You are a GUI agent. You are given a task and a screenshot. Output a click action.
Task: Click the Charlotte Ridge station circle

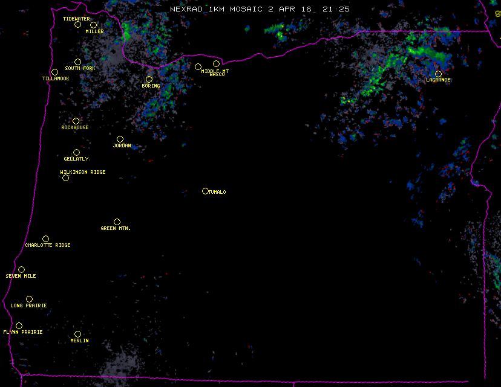click(x=45, y=238)
